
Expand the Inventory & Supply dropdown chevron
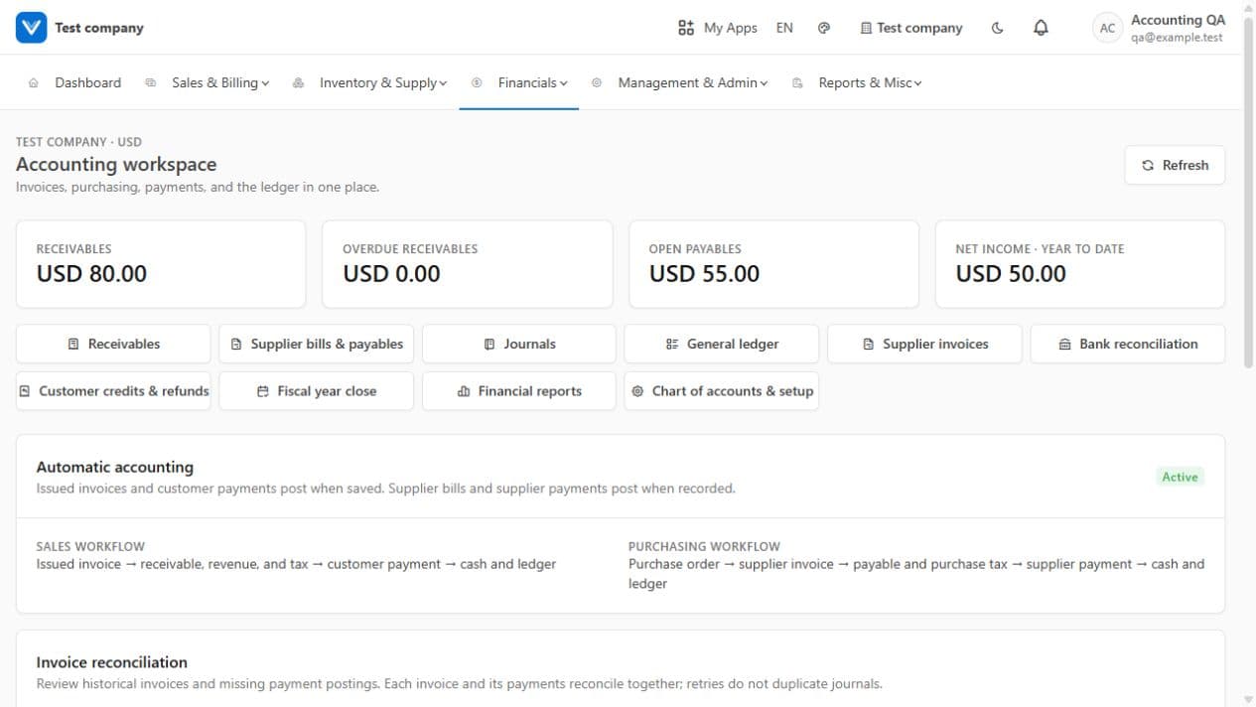pos(443,83)
